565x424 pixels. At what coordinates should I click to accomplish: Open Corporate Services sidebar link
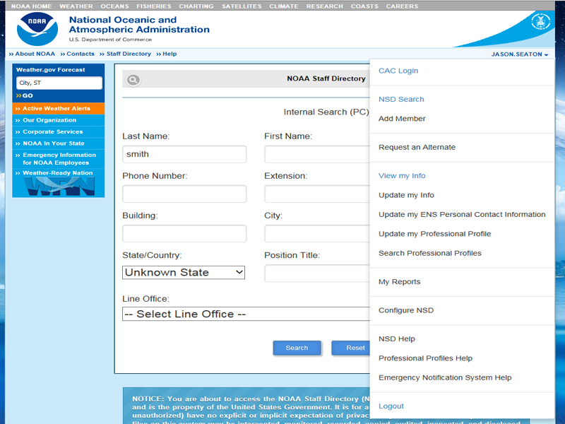(x=59, y=131)
